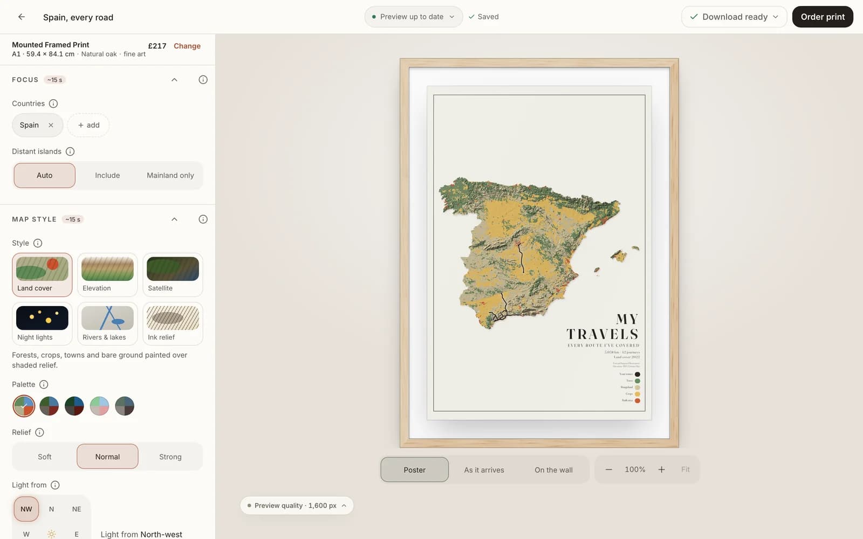Choose Satellite map style

(173, 275)
